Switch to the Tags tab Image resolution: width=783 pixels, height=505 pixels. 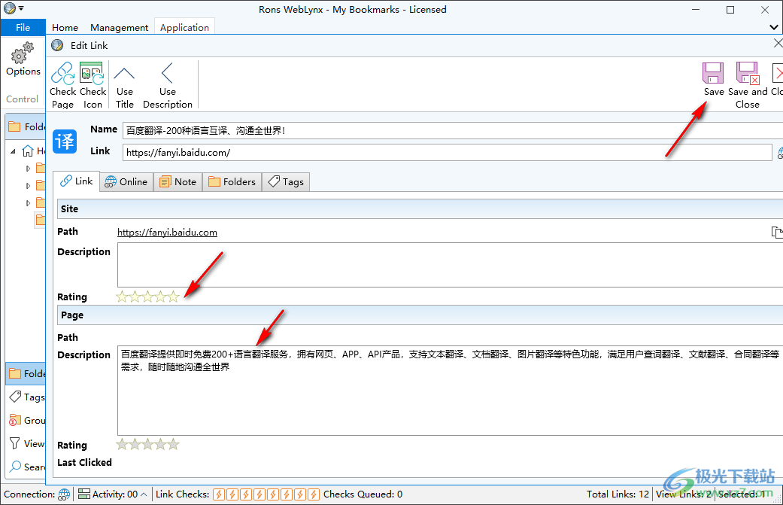pos(286,181)
